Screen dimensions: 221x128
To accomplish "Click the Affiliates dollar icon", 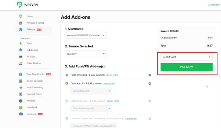I will pos(20,101).
